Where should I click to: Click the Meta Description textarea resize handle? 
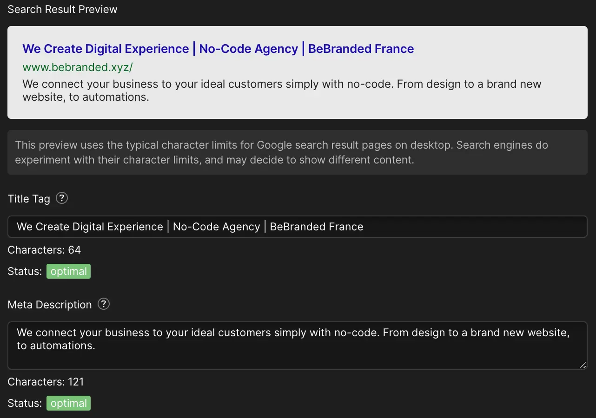[x=583, y=365]
